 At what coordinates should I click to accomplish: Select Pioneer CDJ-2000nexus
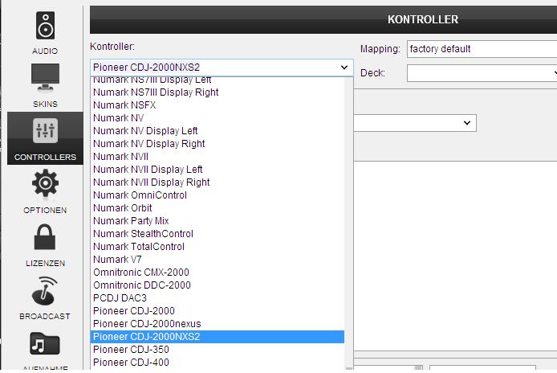(x=218, y=323)
